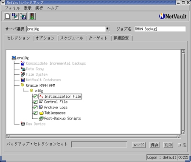Toggle the Tablespaces checkbox
Viewport: 191px width, 162px height.
point(35,113)
